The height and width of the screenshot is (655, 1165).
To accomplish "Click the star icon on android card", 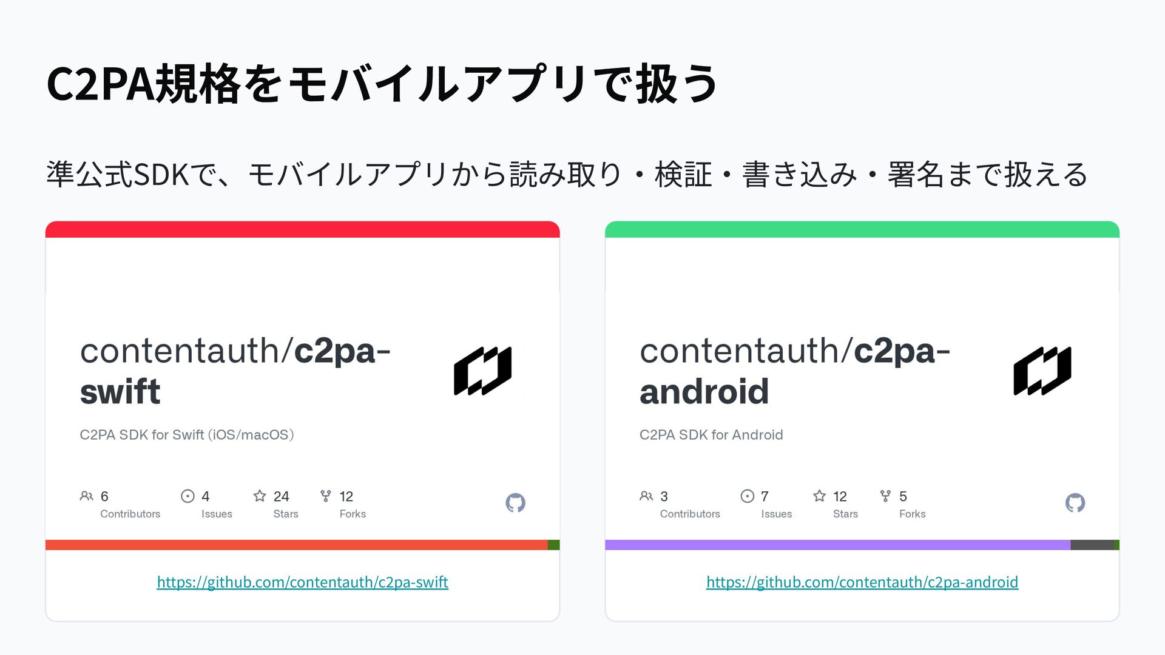I will pyautogui.click(x=819, y=496).
